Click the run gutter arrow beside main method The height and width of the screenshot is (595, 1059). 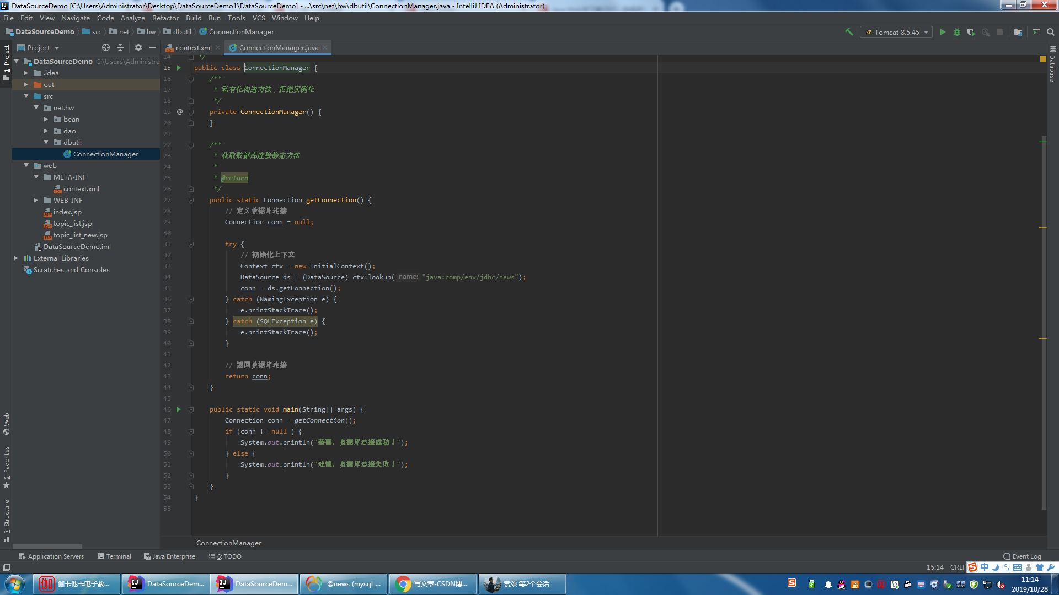pos(179,409)
